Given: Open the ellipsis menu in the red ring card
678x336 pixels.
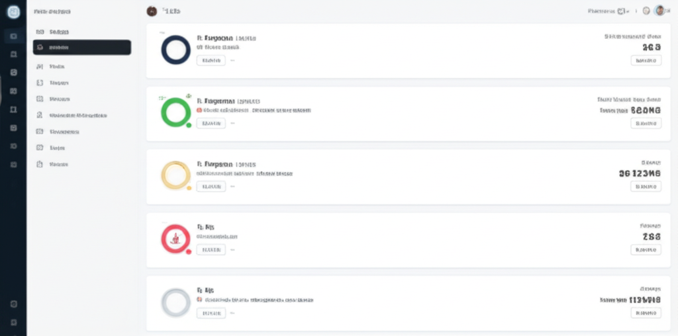Looking at the screenshot, I should 232,249.
